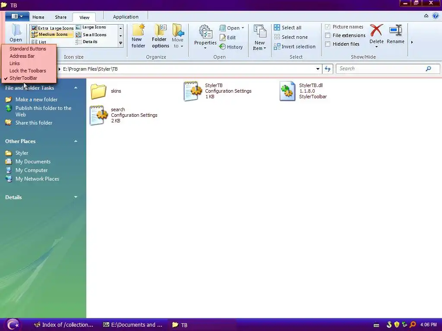The height and width of the screenshot is (331, 442).
Task: Click the search magnifier icon
Action: coord(428,69)
